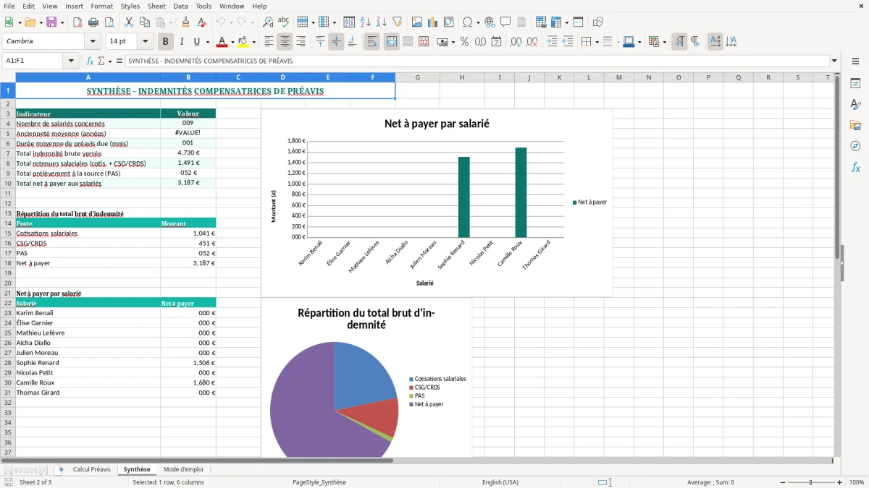Click the Sort Ascending icon
The height and width of the screenshot is (488, 869).
(x=366, y=22)
